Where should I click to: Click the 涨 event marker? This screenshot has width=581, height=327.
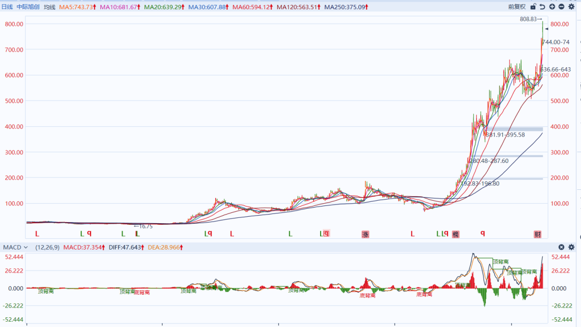pyautogui.click(x=365, y=234)
